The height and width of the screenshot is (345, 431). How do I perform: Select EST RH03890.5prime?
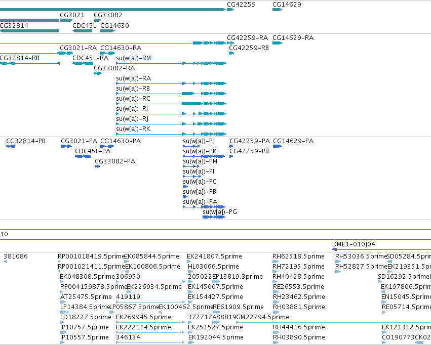tap(299, 337)
